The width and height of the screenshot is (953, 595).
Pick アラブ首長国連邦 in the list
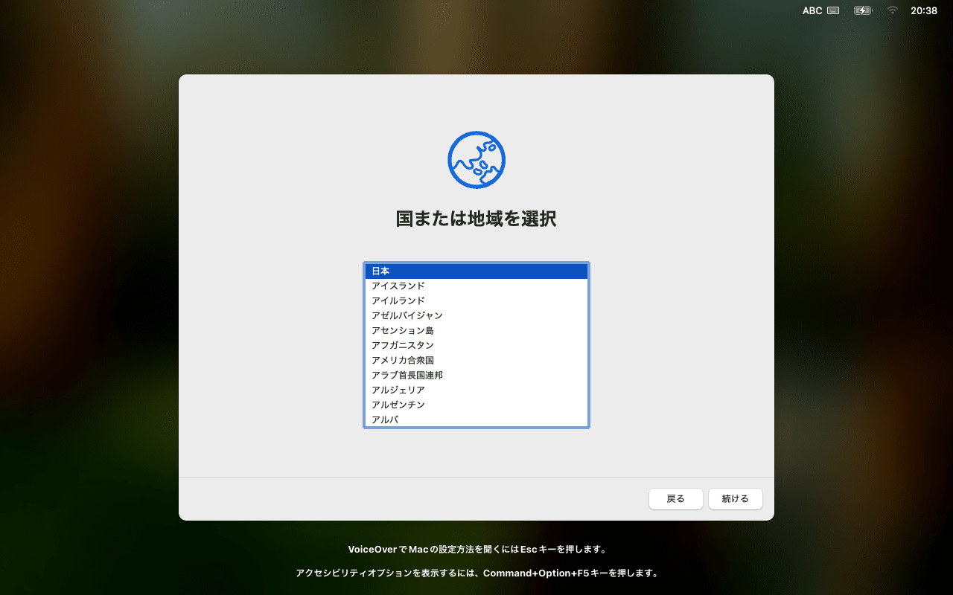476,376
